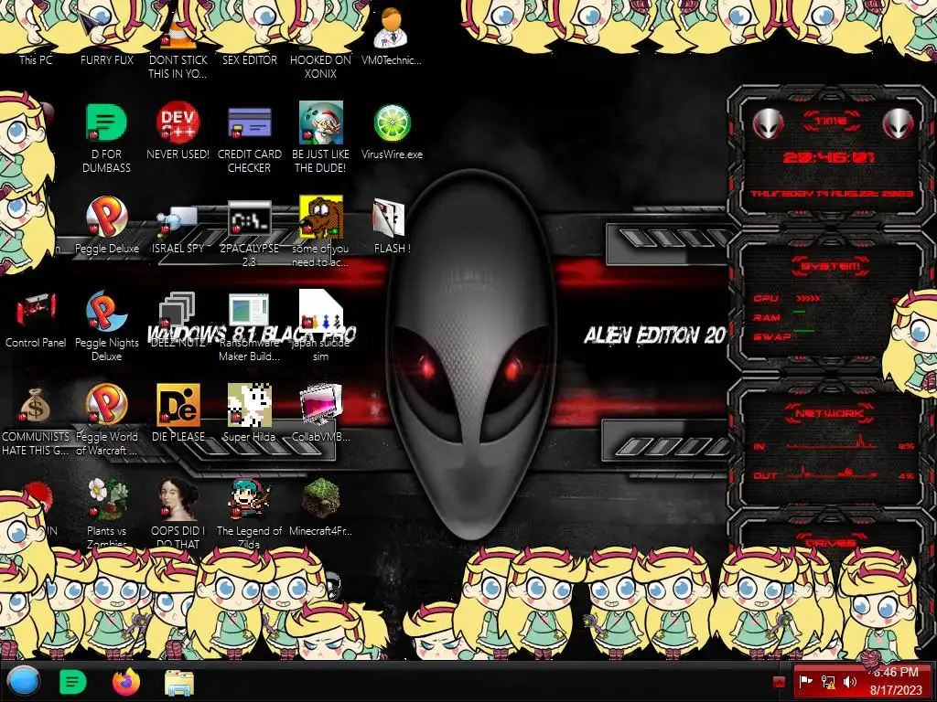Click the OUT label in NETWORK gadget
937x702 pixels.
tap(765, 475)
